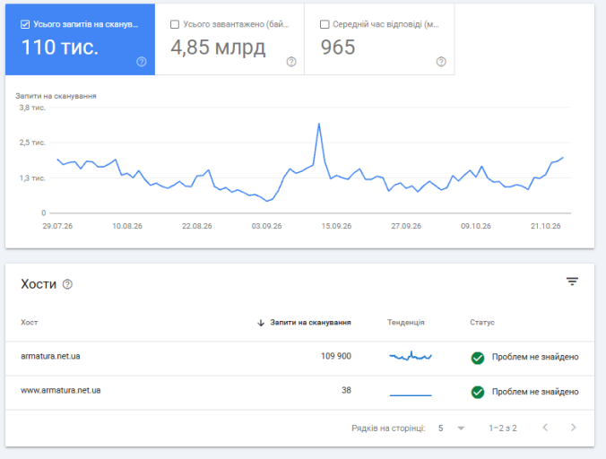Click the 29.07.26 date axis label

(57, 226)
